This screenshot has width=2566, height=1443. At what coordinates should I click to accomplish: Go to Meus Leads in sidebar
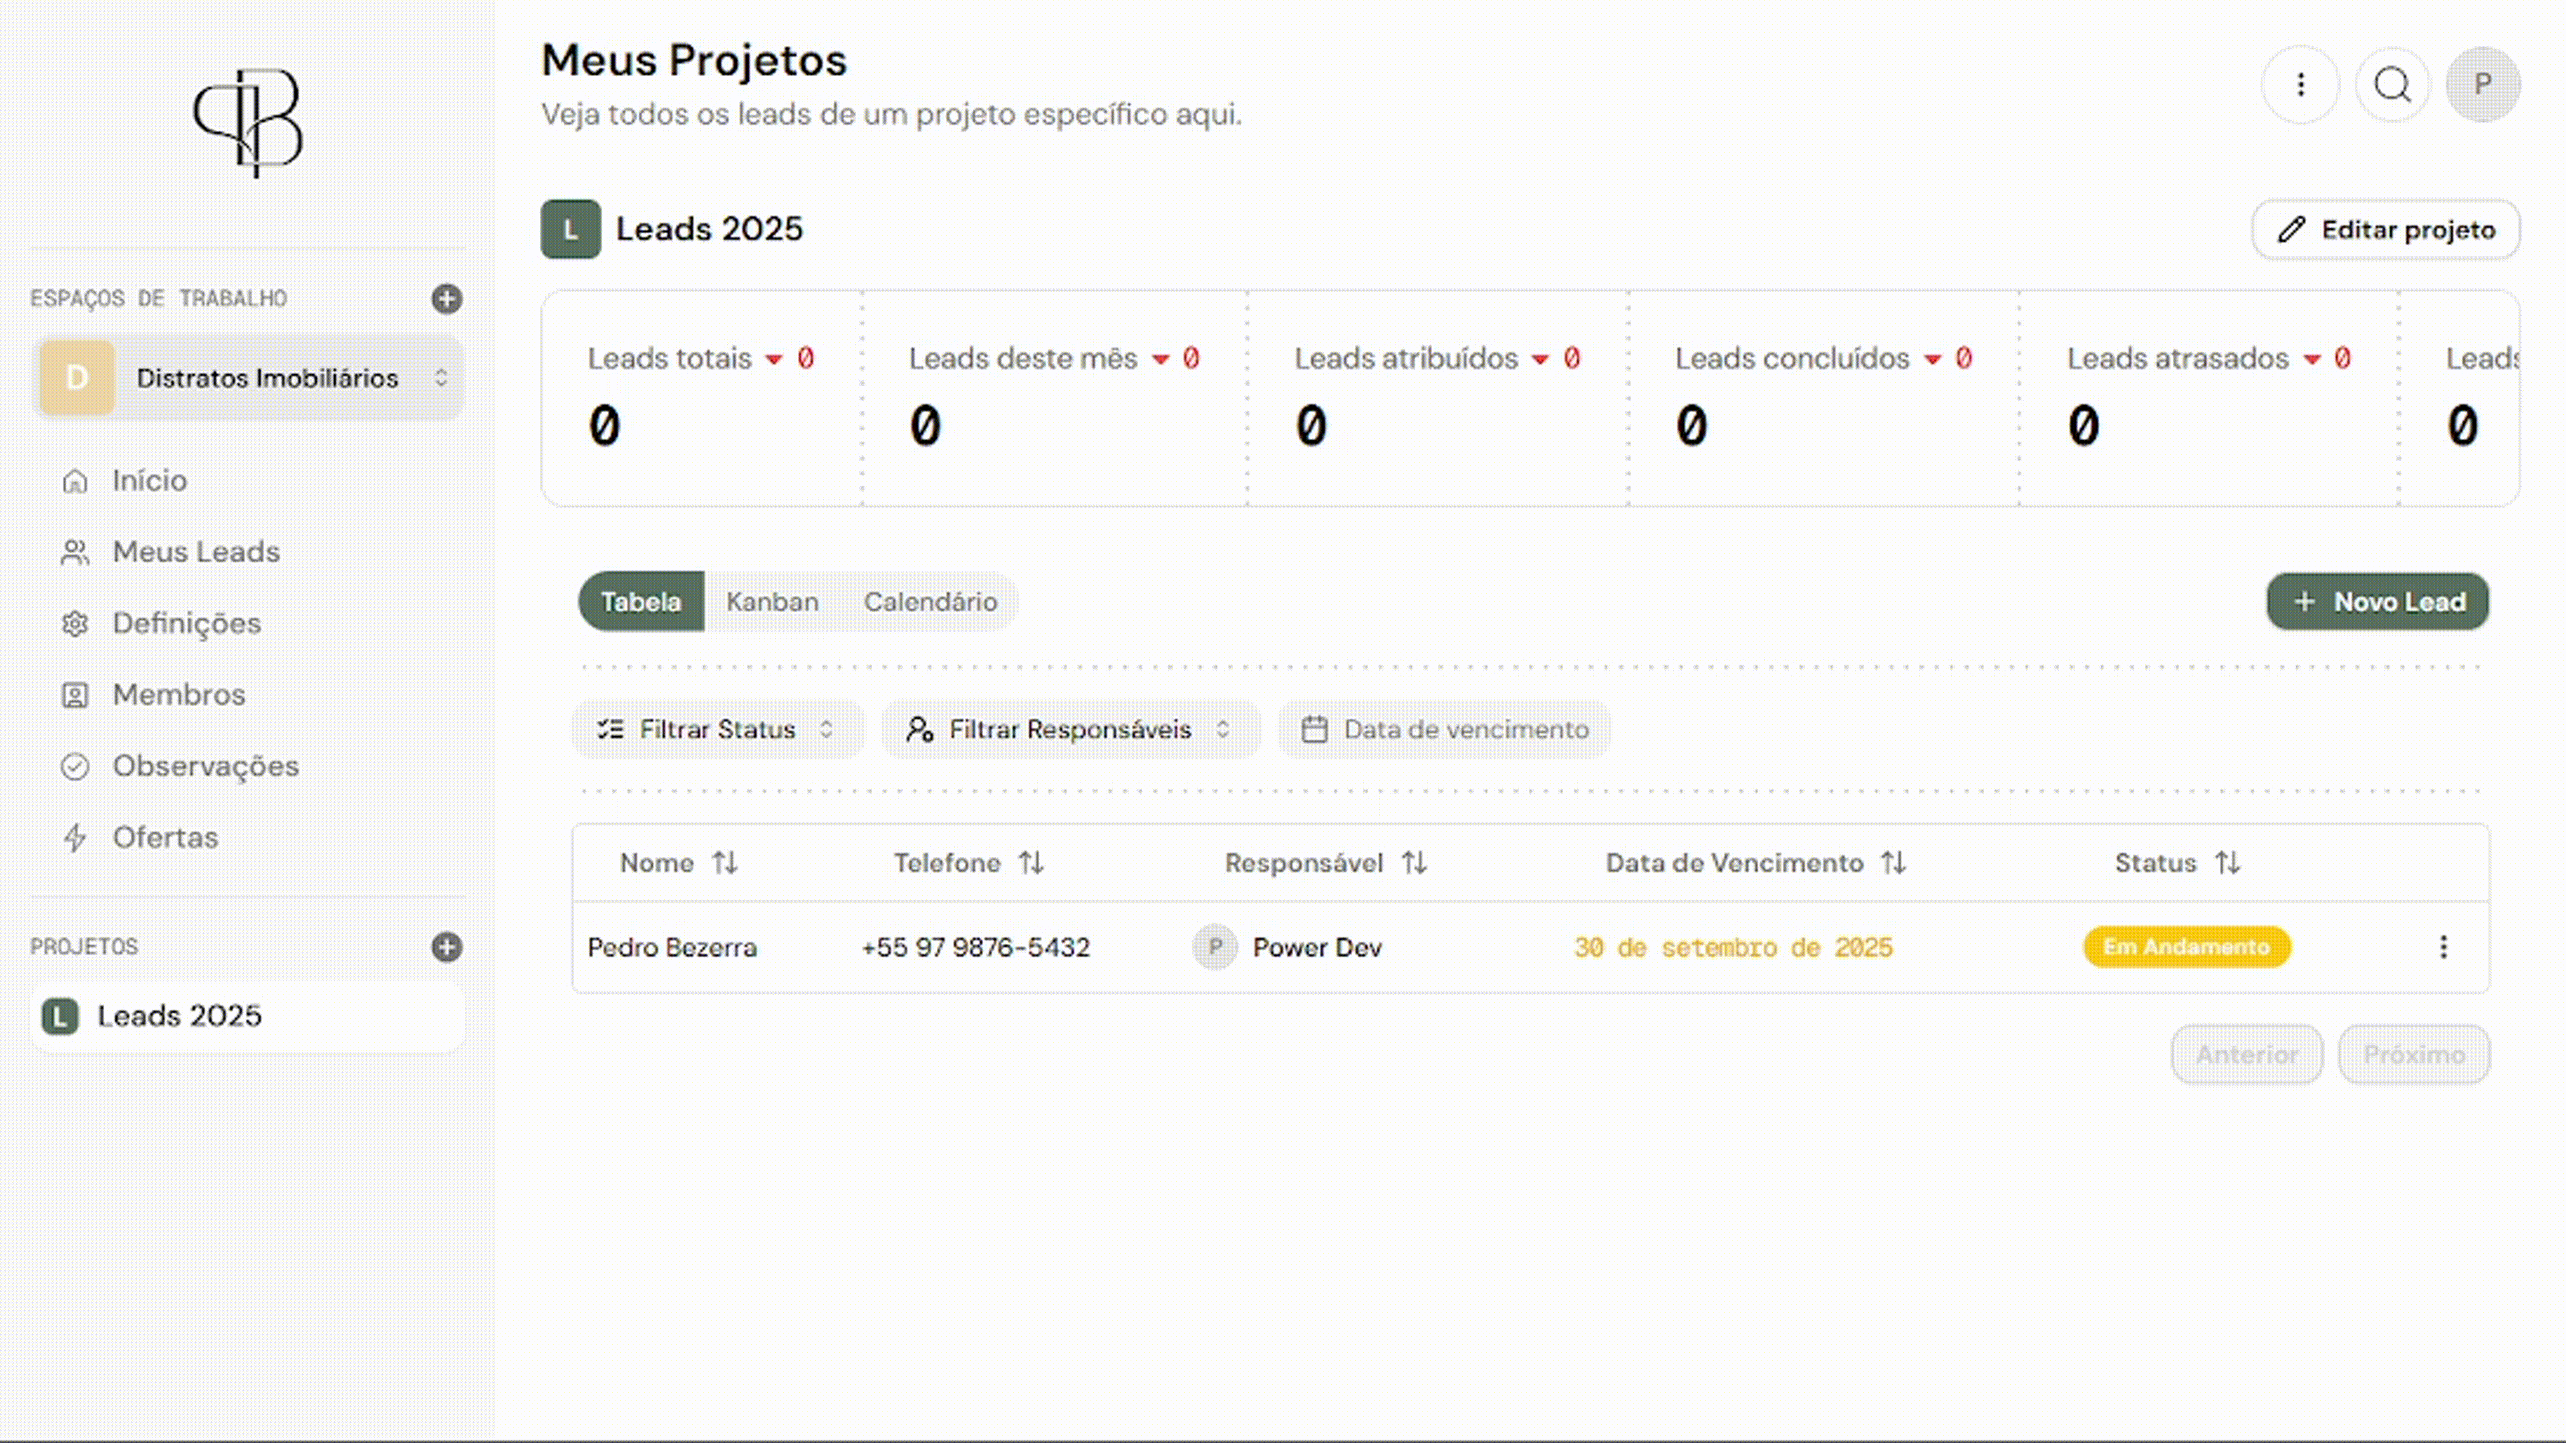point(195,552)
